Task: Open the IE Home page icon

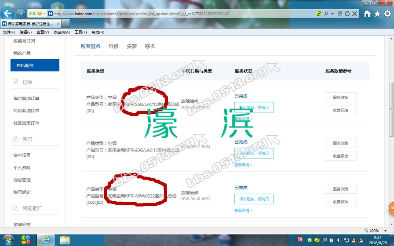Action: click(367, 14)
